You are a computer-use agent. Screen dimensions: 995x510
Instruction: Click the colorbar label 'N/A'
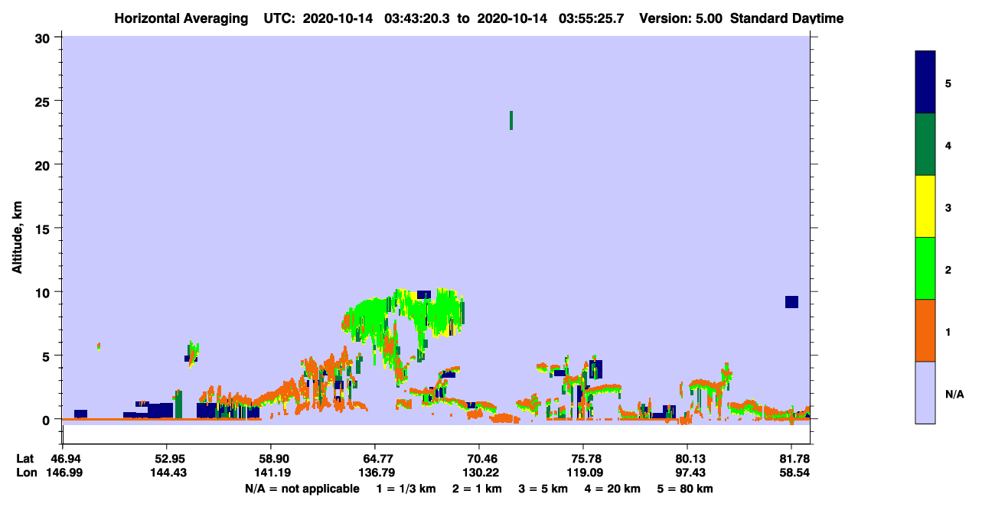click(954, 395)
